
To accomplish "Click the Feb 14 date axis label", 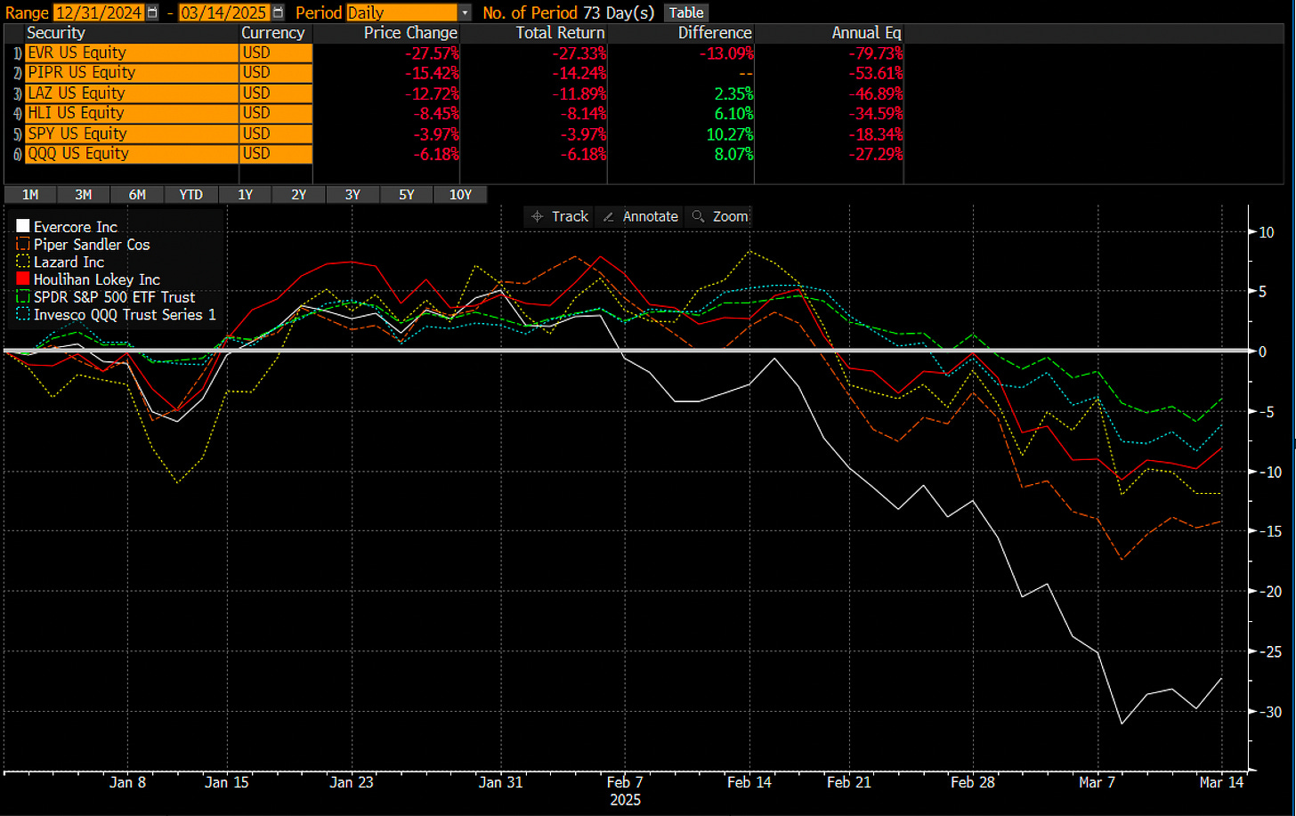I will coord(749,782).
